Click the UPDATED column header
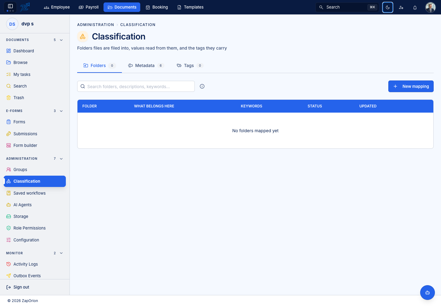This screenshot has width=441, height=306. [368, 106]
